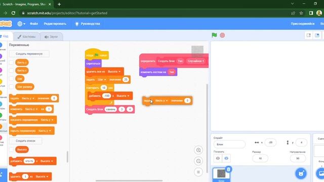Open dropdown in скрыть переменную block
The width and height of the screenshot is (324, 182).
[45, 130]
